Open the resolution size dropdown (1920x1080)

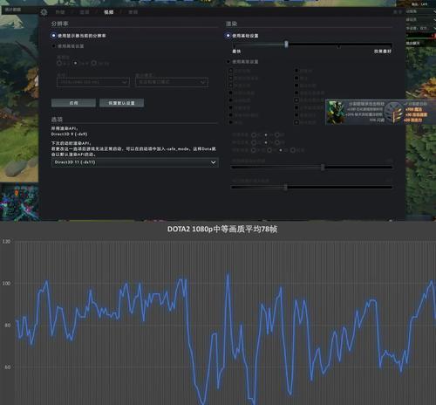click(x=93, y=82)
